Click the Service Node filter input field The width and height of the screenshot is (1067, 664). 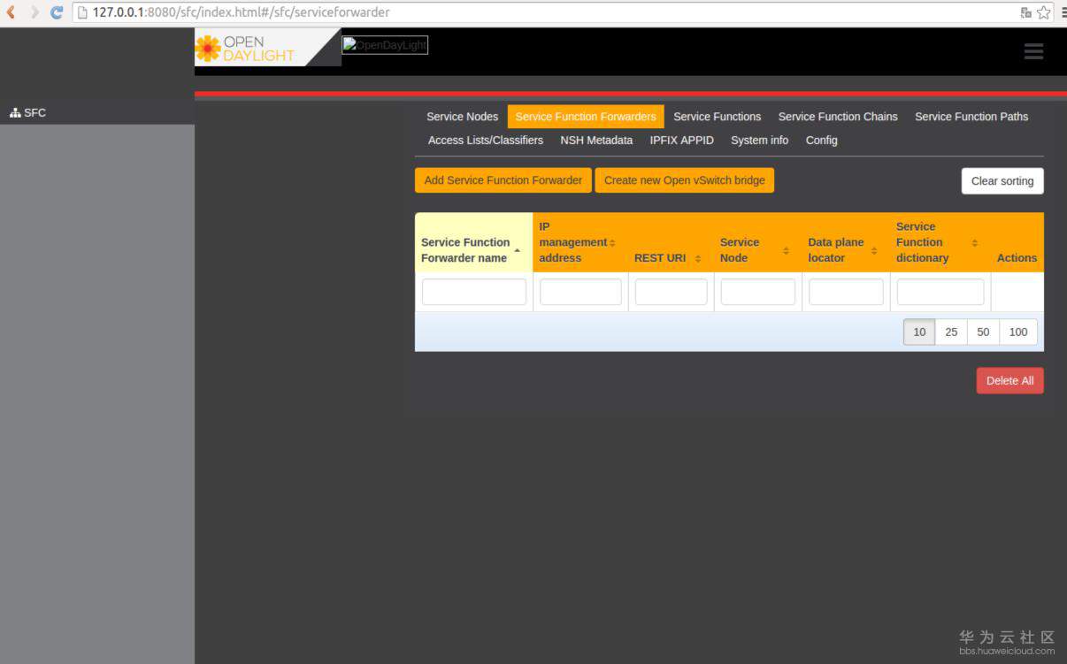coord(757,291)
